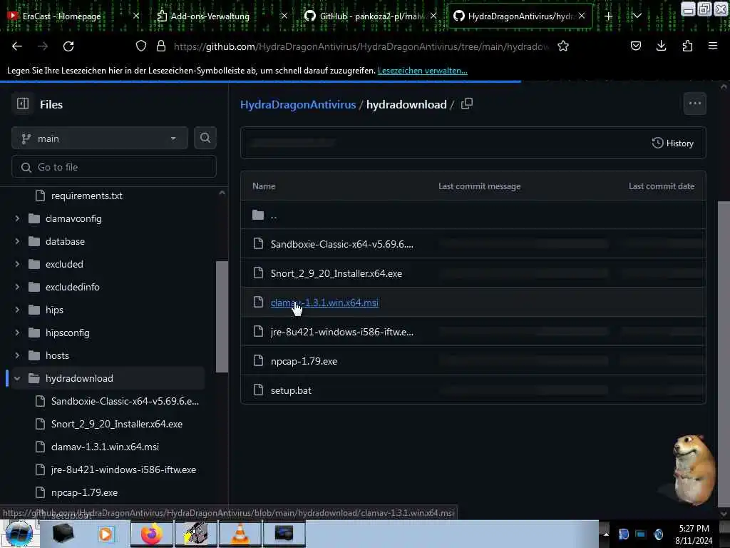Bookmark this page with the star icon
Image resolution: width=730 pixels, height=548 pixels.
pos(563,46)
